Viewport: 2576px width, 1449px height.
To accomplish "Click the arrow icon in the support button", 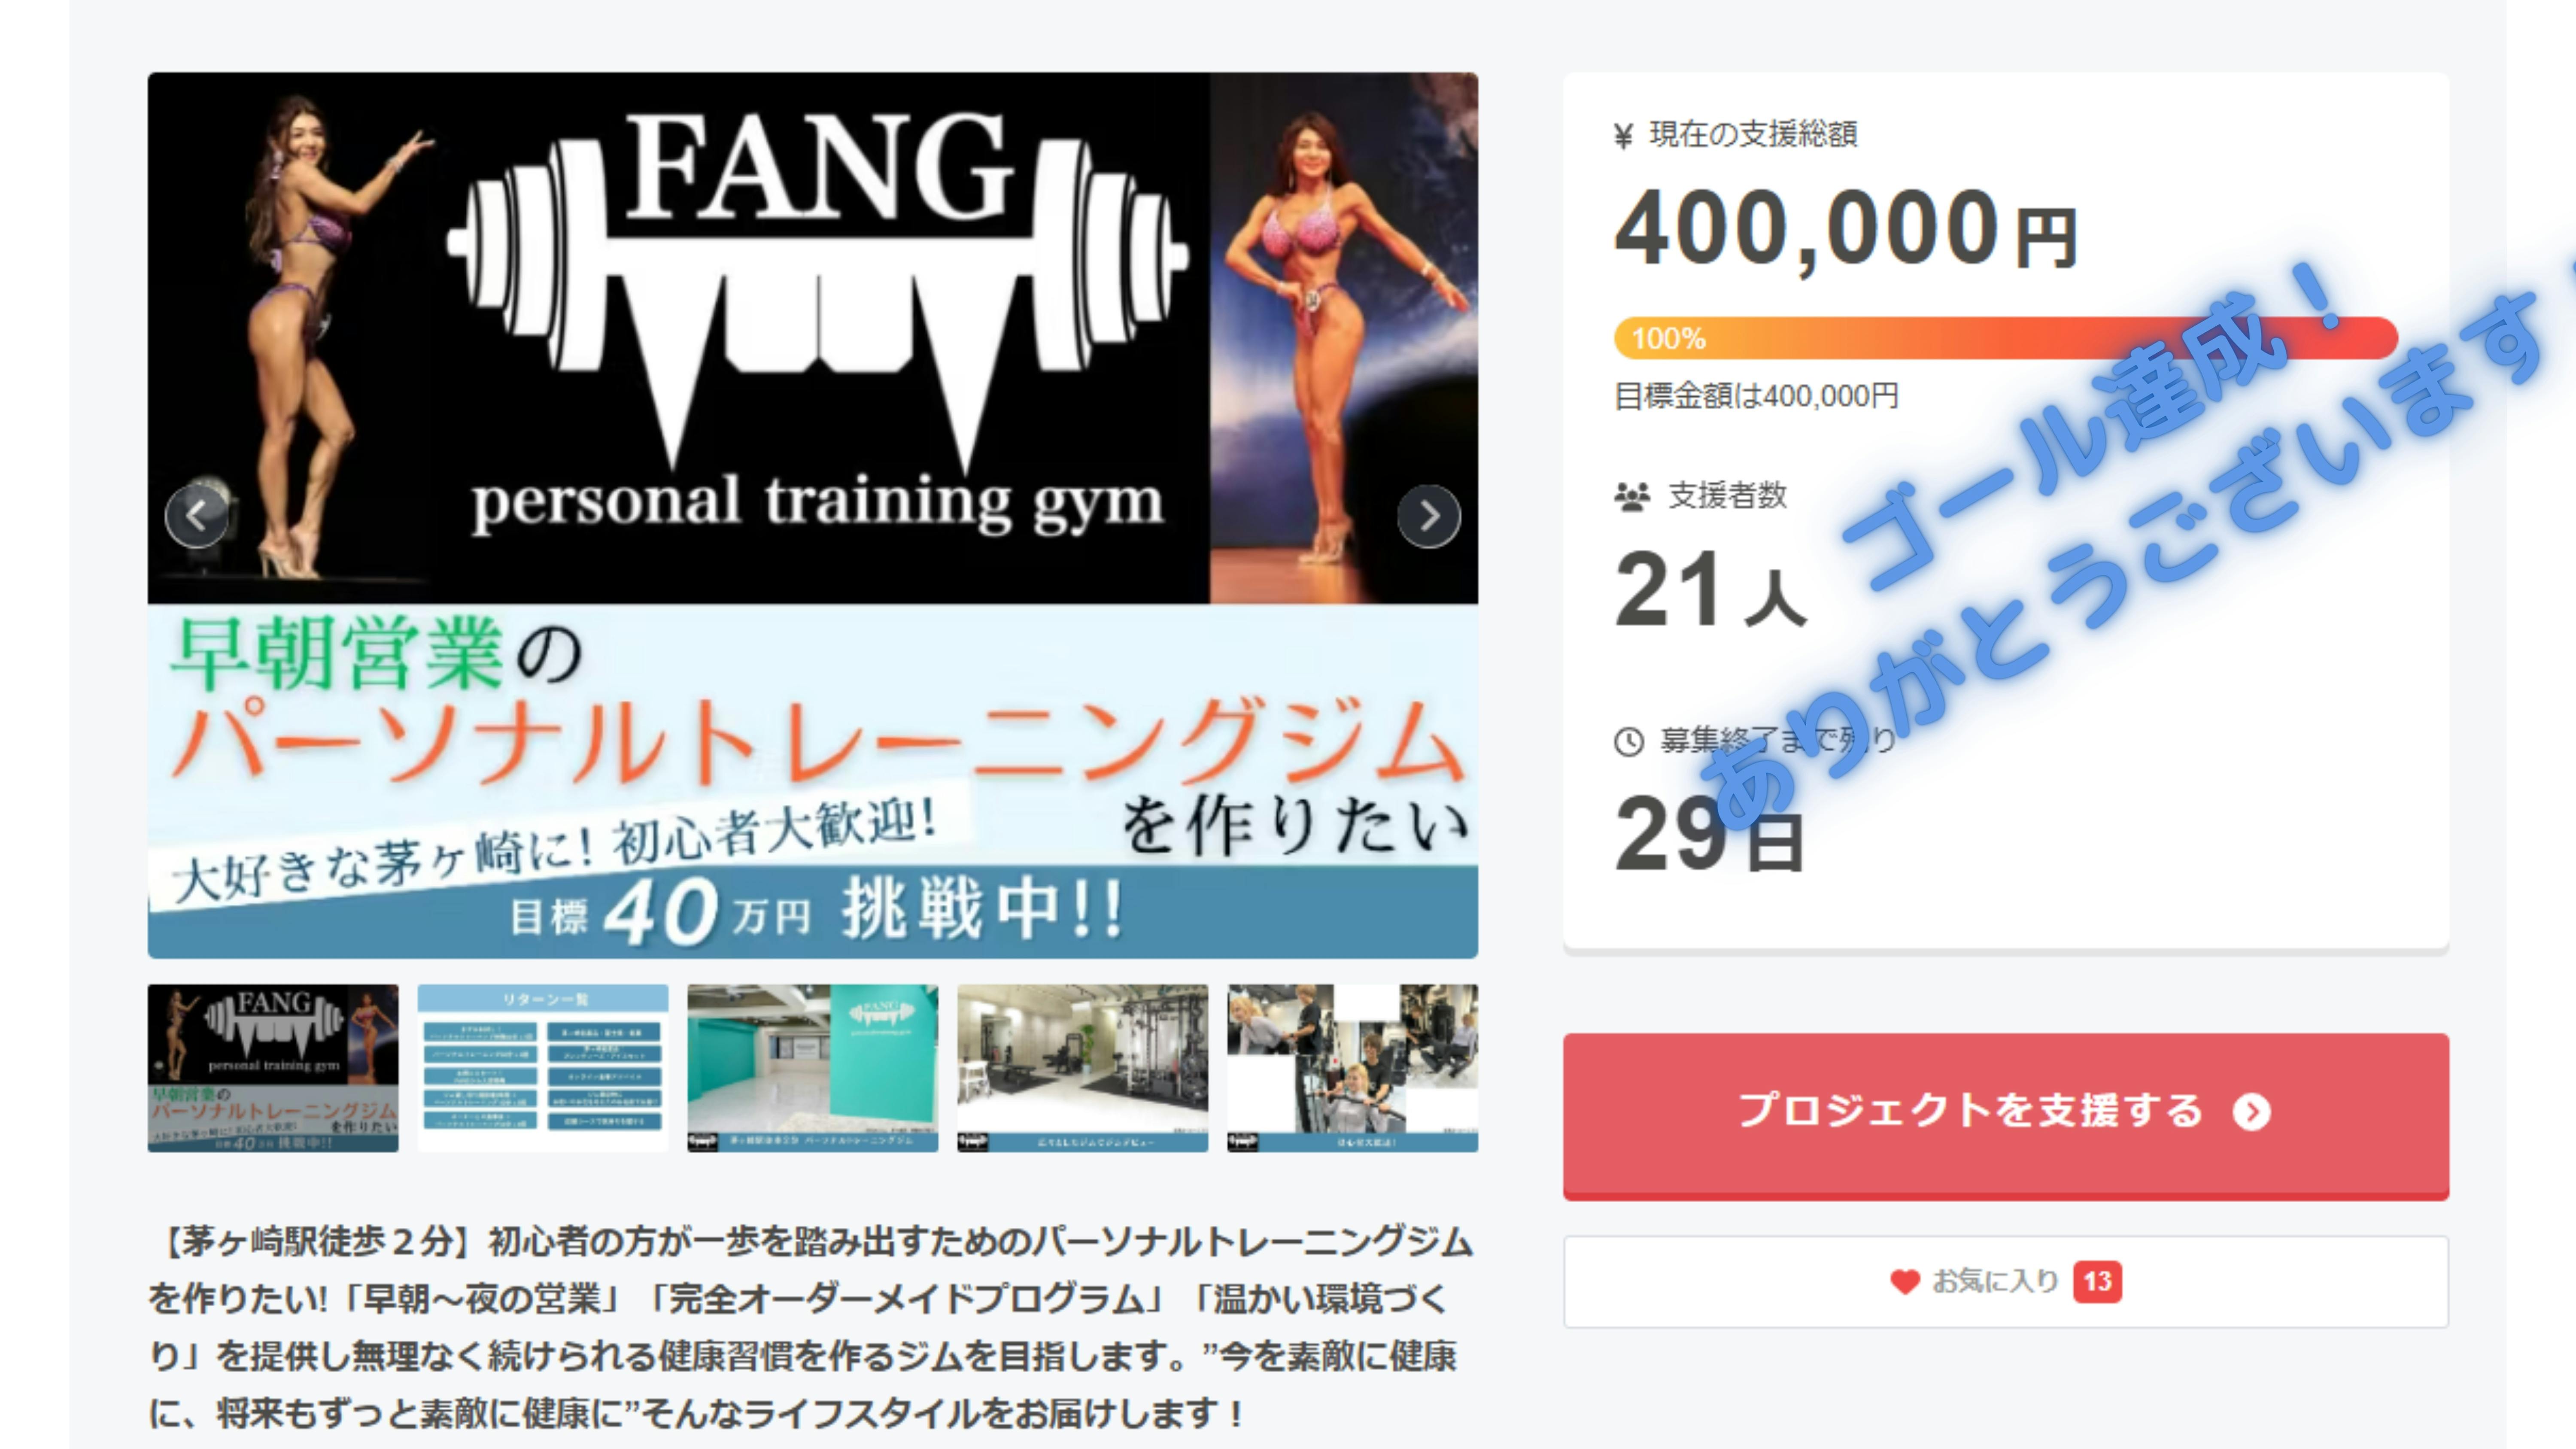I will [2251, 1112].
